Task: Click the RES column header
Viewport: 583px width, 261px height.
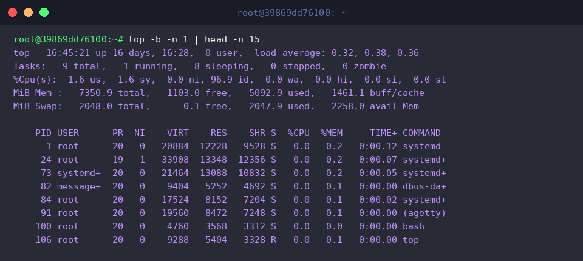Action: click(x=219, y=133)
